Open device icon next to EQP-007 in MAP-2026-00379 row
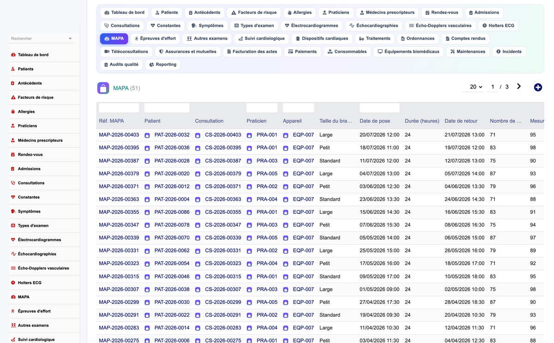Screen dimensions: 554x343 (x=286, y=174)
